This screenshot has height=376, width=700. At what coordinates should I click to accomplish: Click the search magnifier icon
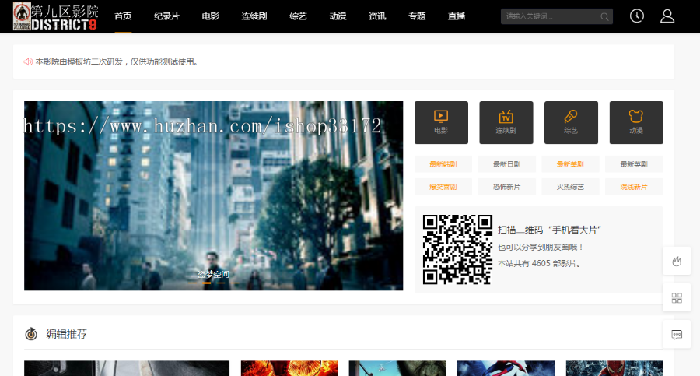click(604, 16)
